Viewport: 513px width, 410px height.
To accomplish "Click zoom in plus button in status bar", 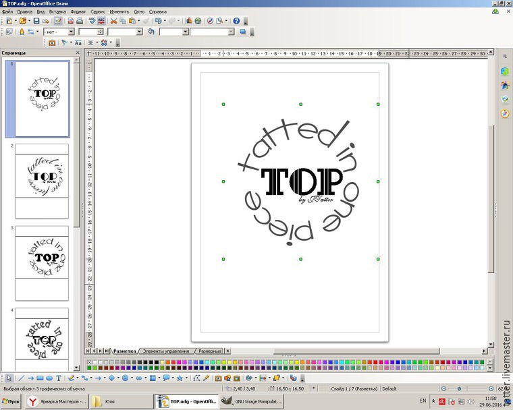I will (491, 388).
